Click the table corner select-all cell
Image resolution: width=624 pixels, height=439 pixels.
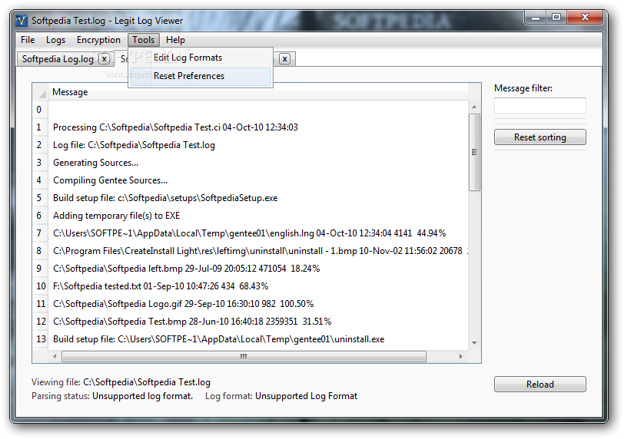tap(41, 92)
